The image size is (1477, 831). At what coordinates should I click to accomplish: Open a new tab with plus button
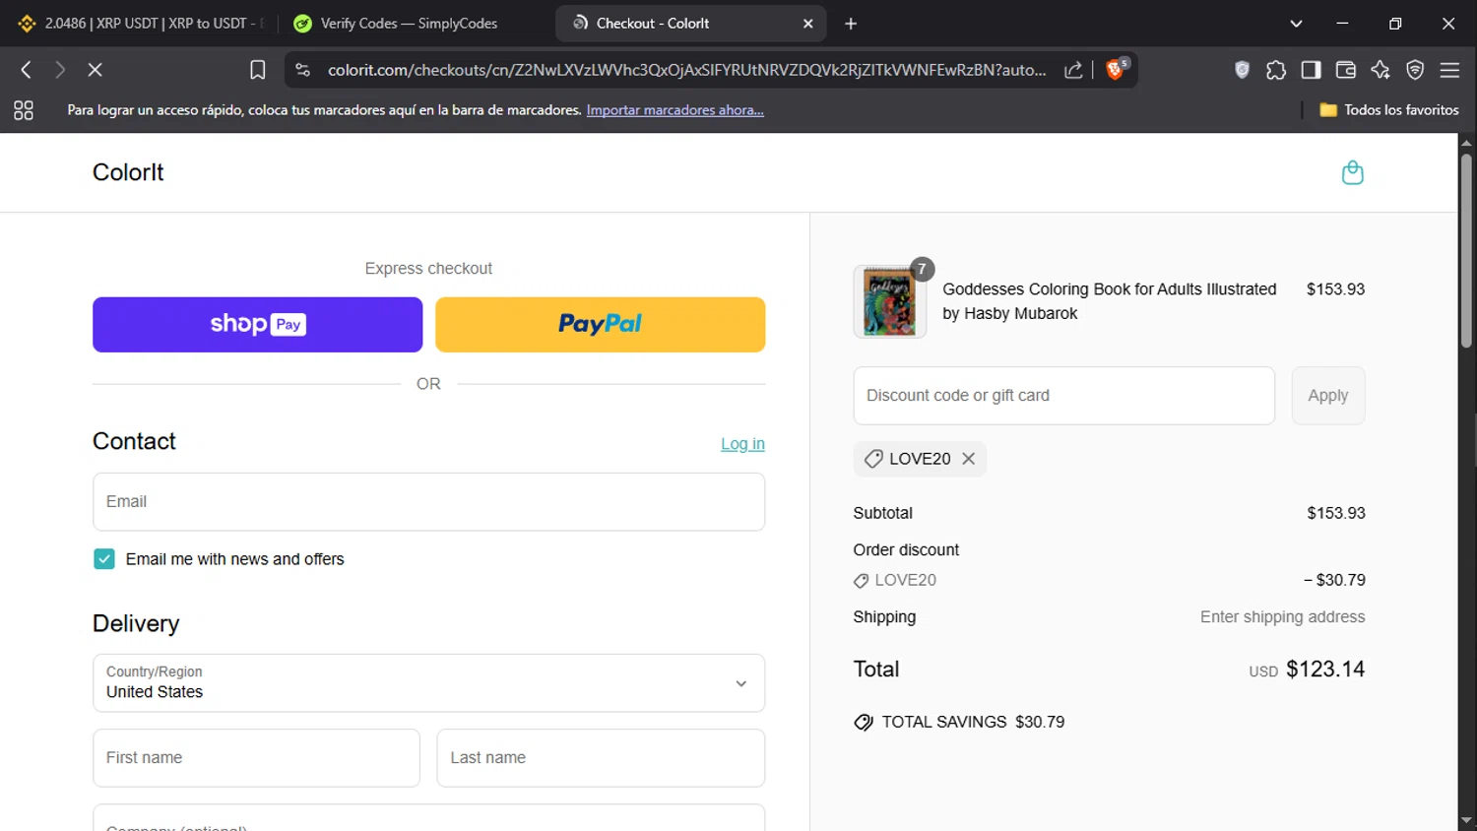[x=851, y=24]
